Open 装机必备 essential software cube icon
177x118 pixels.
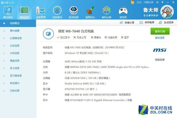[x=106, y=12]
